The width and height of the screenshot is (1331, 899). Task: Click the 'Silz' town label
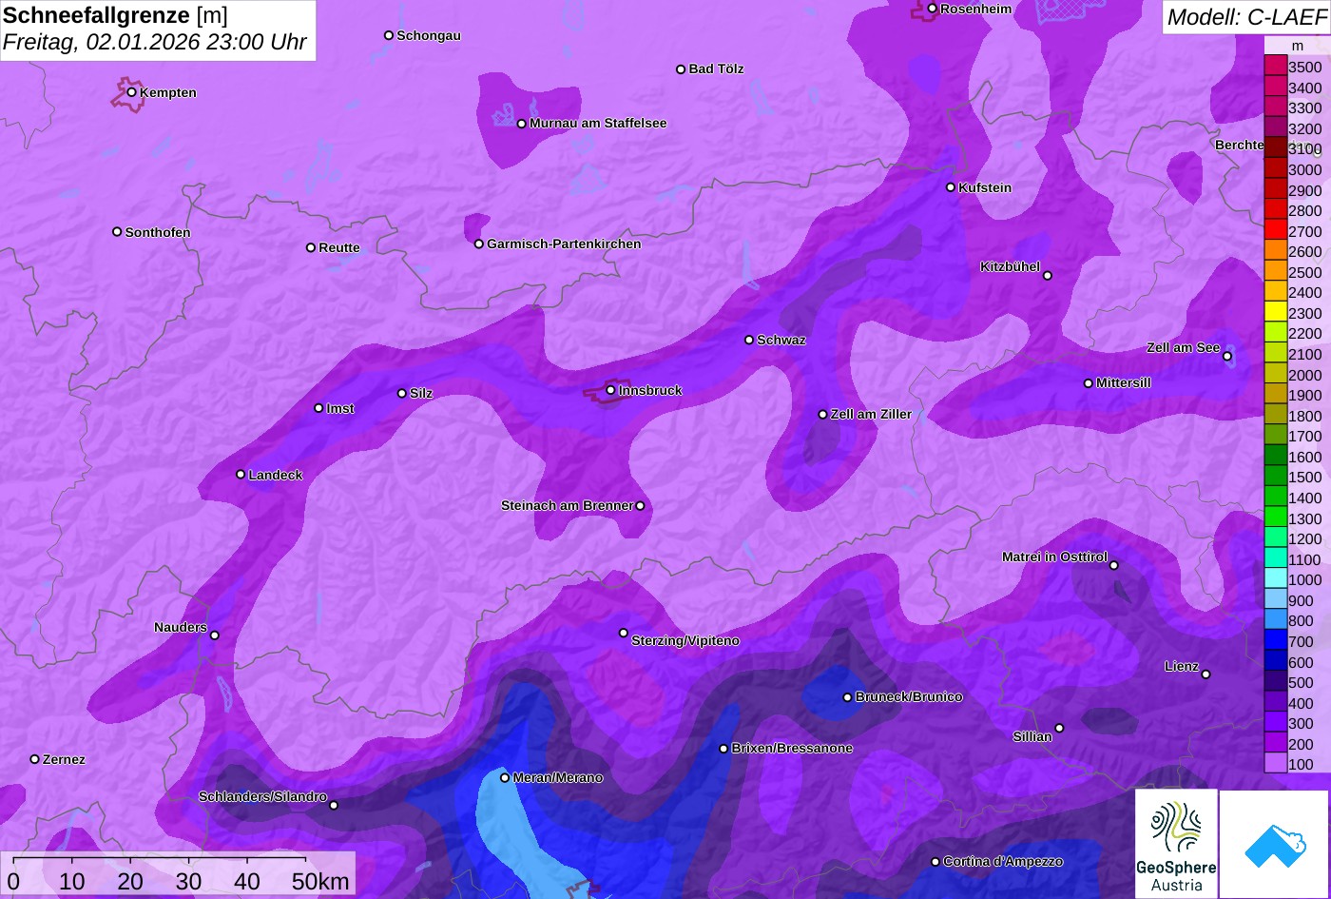pos(421,393)
